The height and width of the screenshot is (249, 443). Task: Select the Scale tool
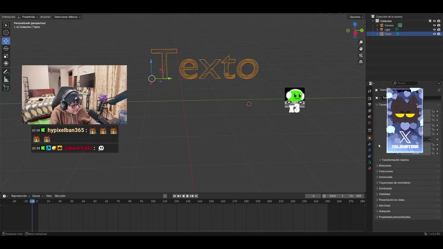pyautogui.click(x=6, y=56)
